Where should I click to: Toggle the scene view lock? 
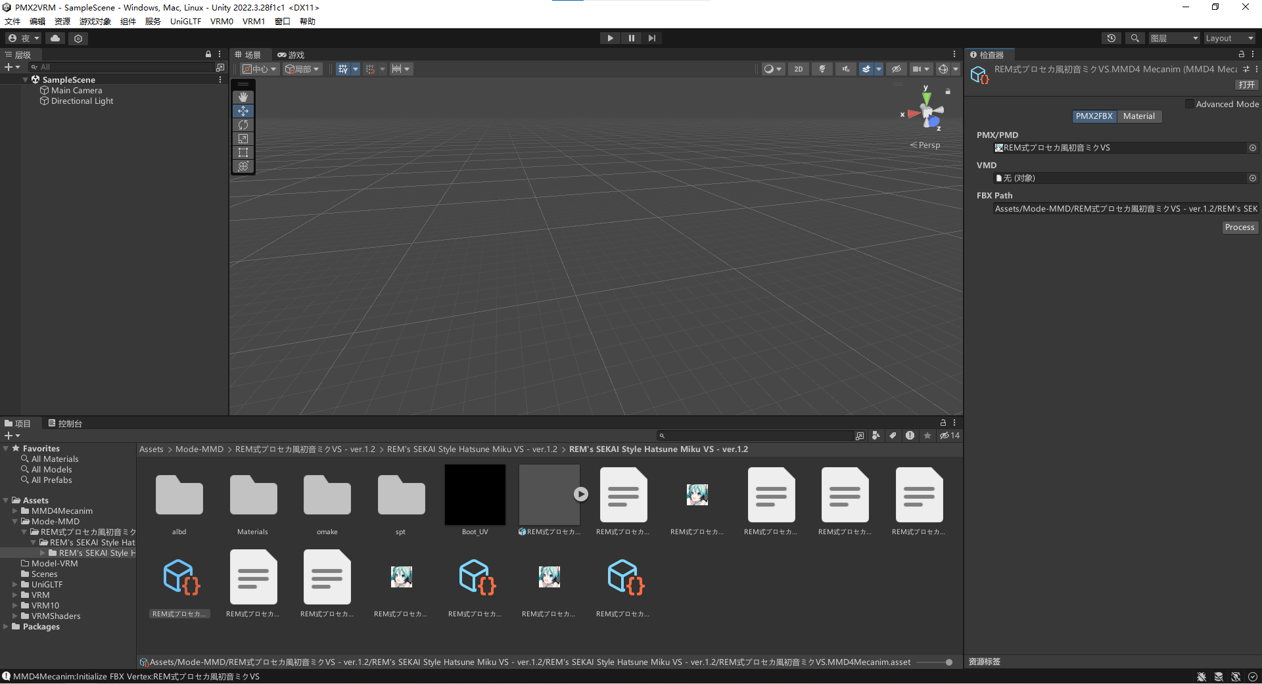click(x=948, y=91)
